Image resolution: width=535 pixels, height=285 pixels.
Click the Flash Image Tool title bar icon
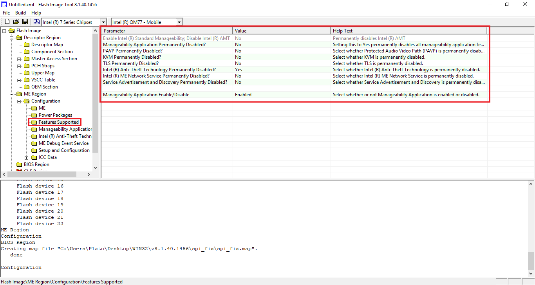4,4
